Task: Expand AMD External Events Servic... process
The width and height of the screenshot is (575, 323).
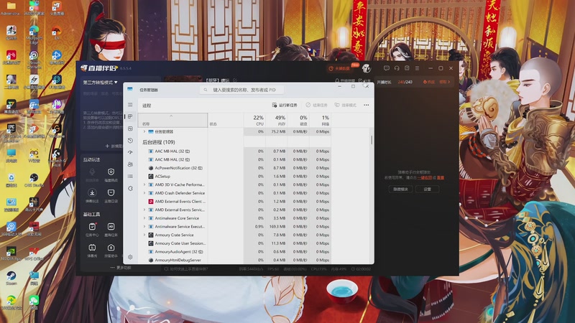Action: [x=144, y=210]
